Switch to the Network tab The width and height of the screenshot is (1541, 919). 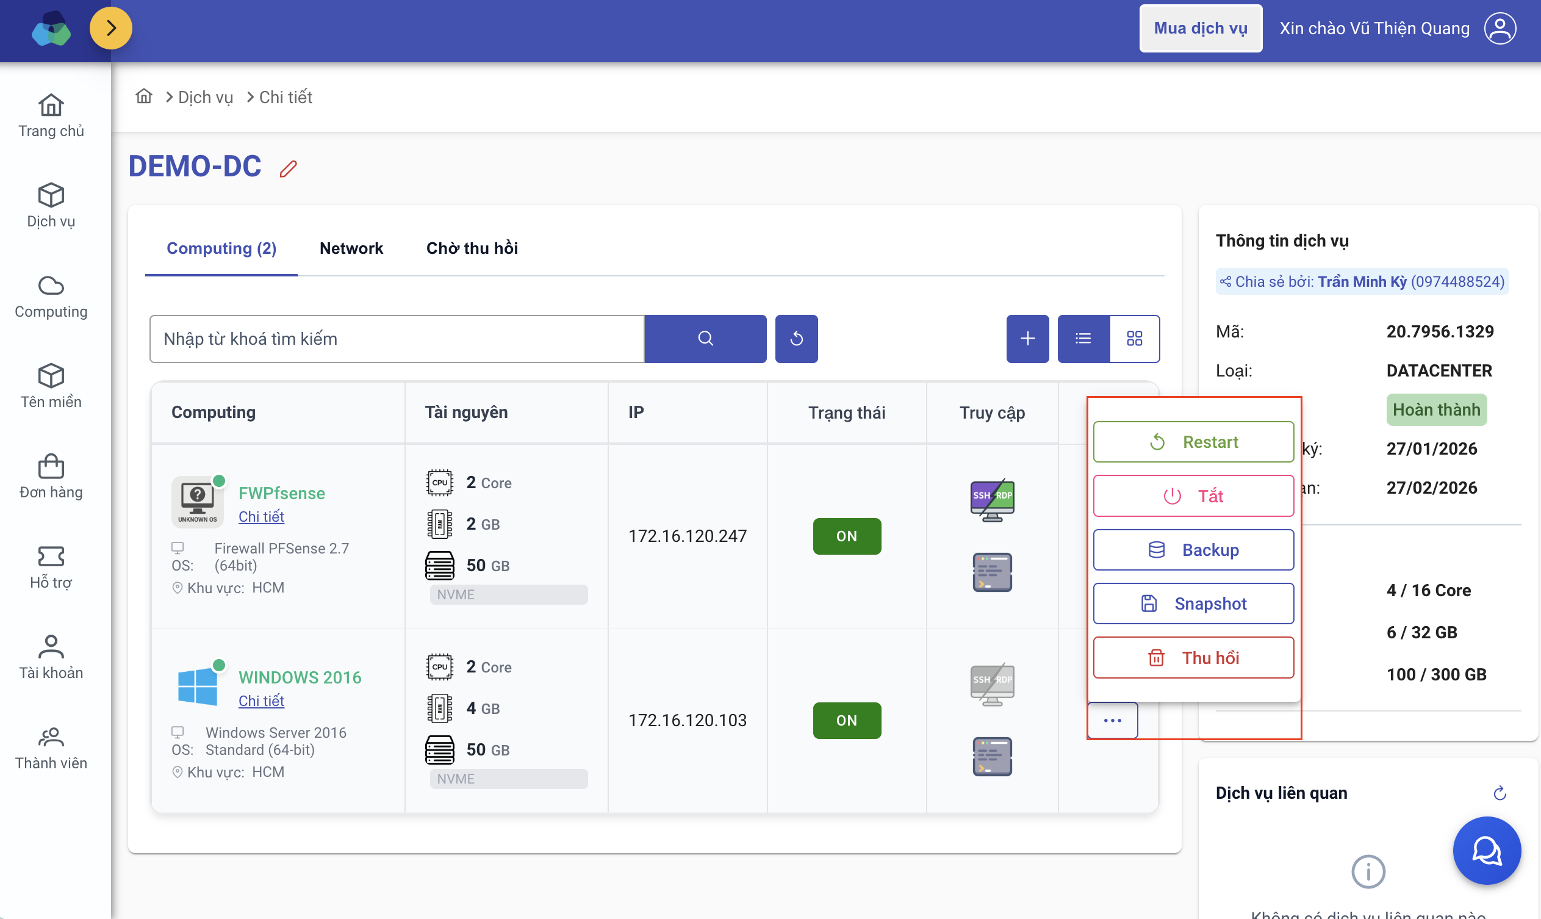tap(351, 248)
